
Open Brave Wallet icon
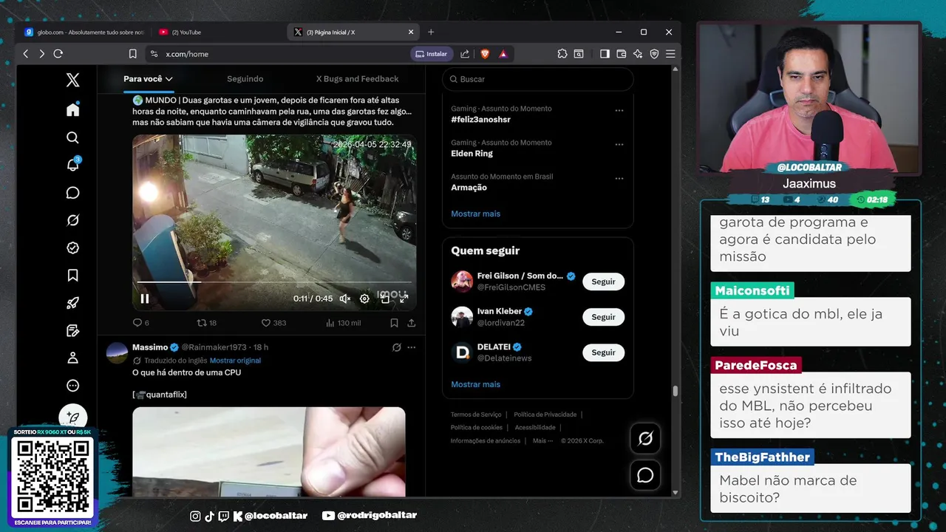(x=622, y=54)
